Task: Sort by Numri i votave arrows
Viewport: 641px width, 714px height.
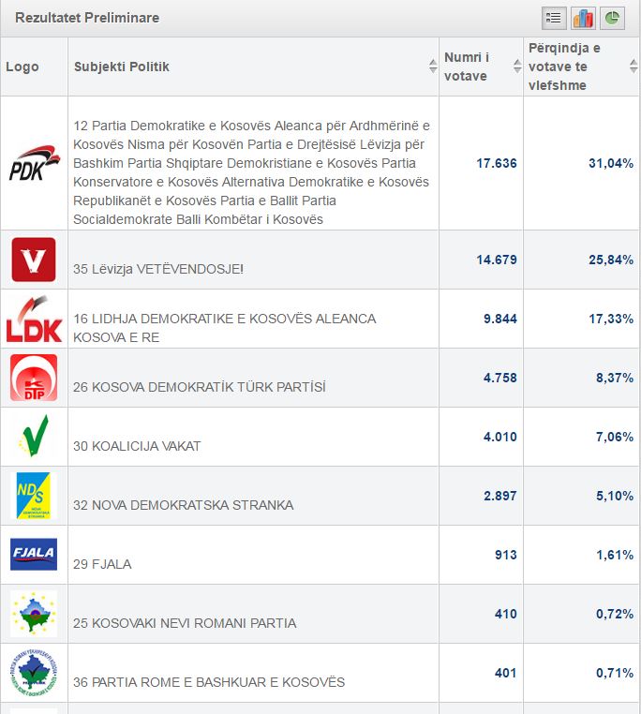Action: coord(516,67)
